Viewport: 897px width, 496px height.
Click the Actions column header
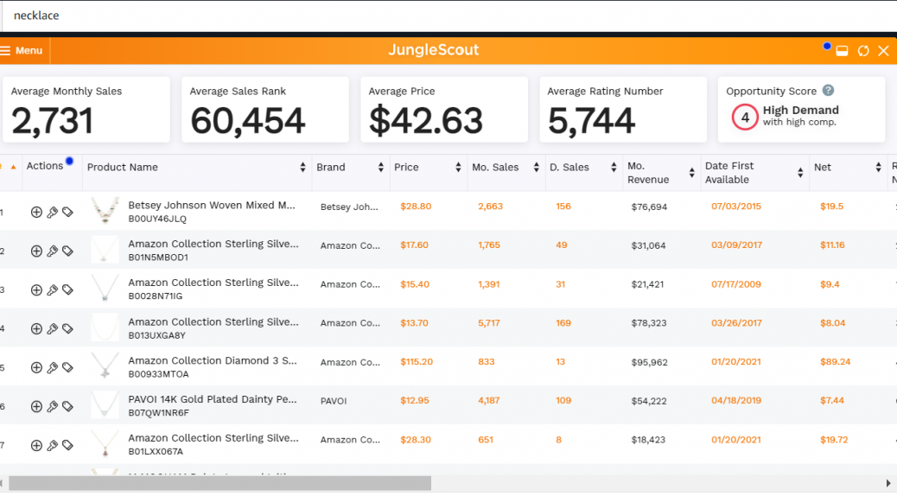pyautogui.click(x=45, y=166)
